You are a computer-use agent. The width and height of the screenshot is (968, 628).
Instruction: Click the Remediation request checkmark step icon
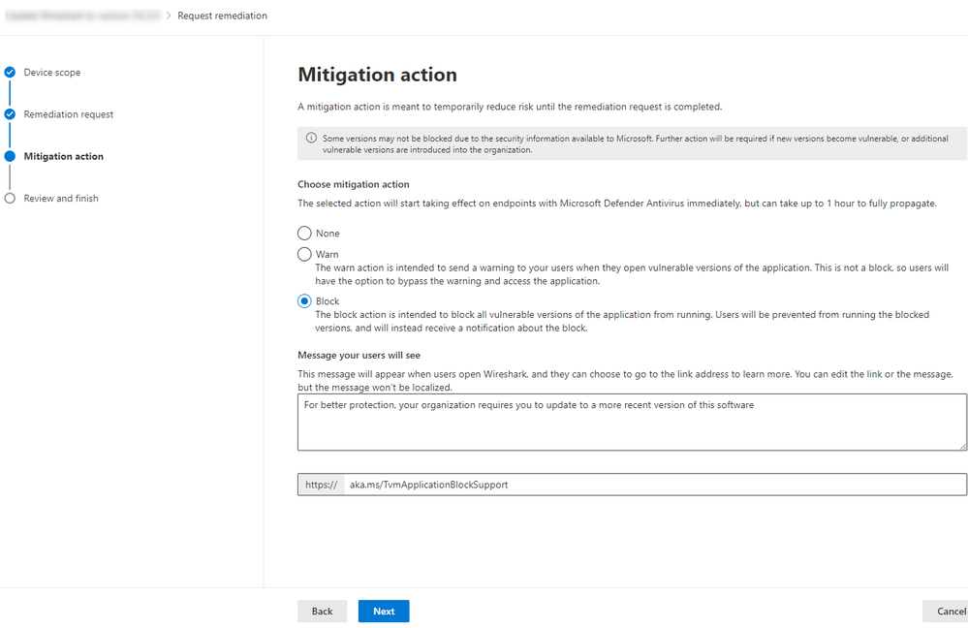10,114
